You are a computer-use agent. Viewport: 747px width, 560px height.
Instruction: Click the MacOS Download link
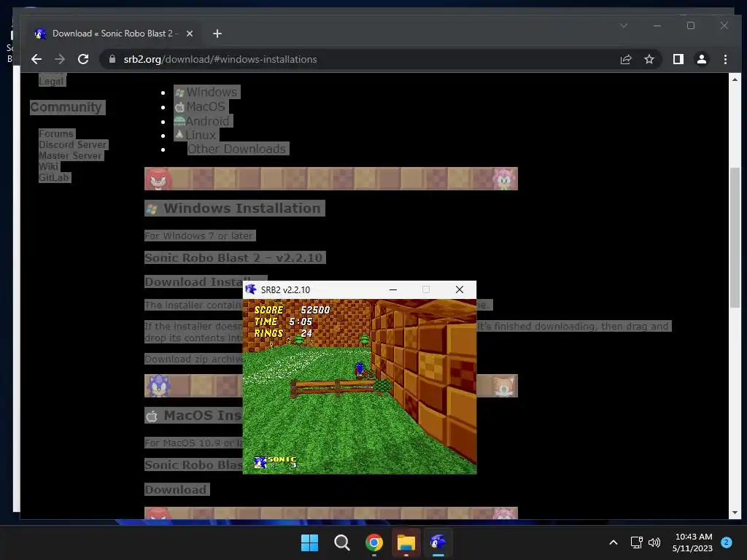click(177, 489)
